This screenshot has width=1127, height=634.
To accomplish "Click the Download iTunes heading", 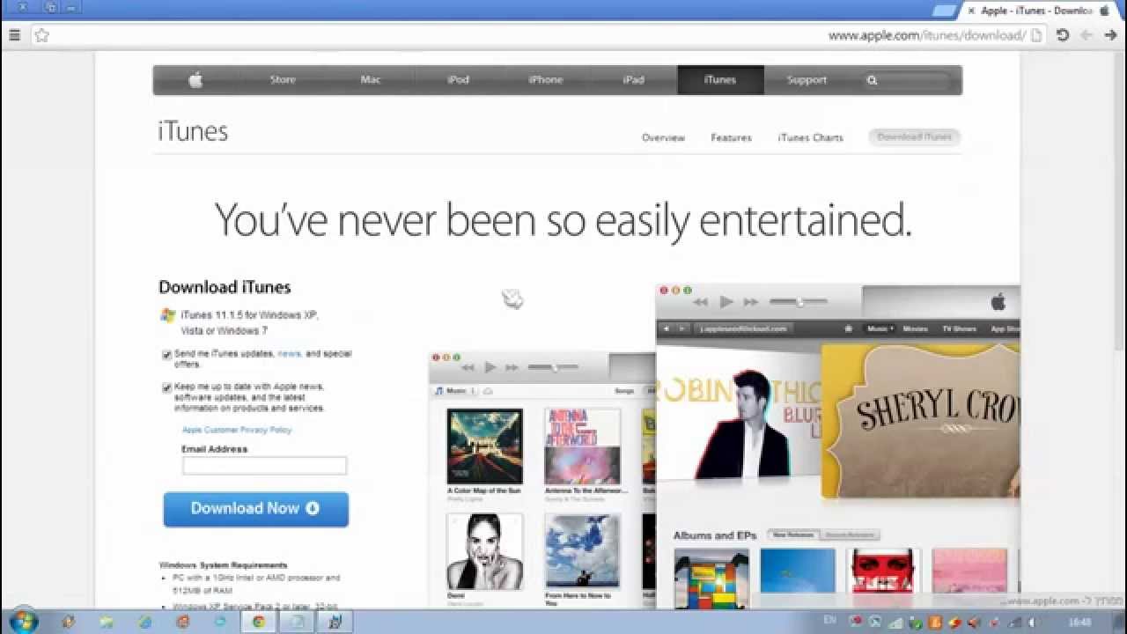I will (225, 287).
